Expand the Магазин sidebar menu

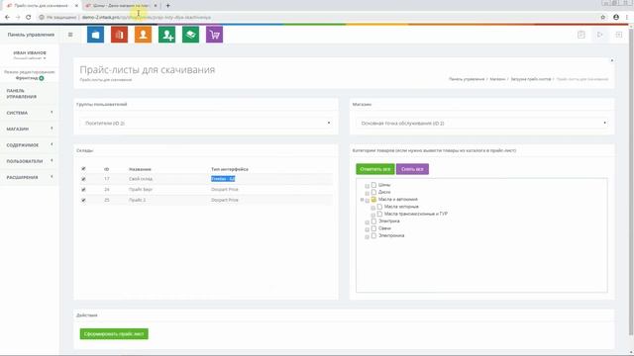point(30,130)
